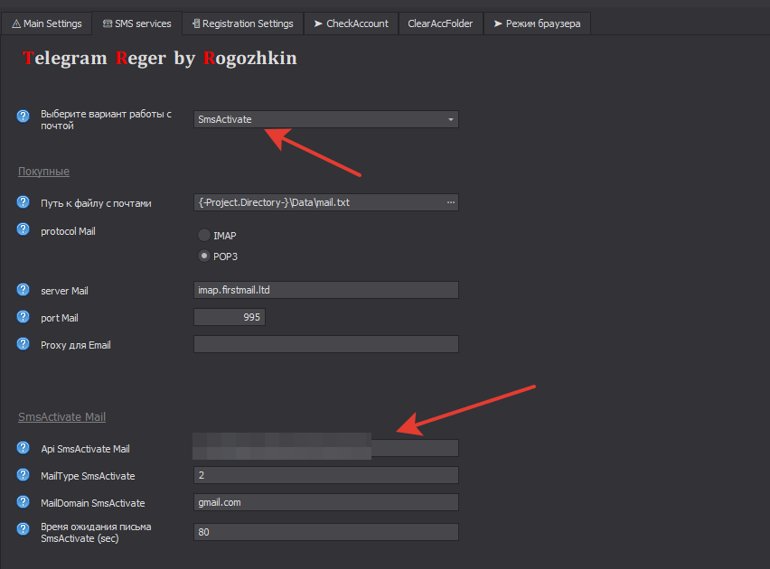Open help for Proxy для Email
Image resolution: width=770 pixels, height=569 pixels.
[23, 344]
